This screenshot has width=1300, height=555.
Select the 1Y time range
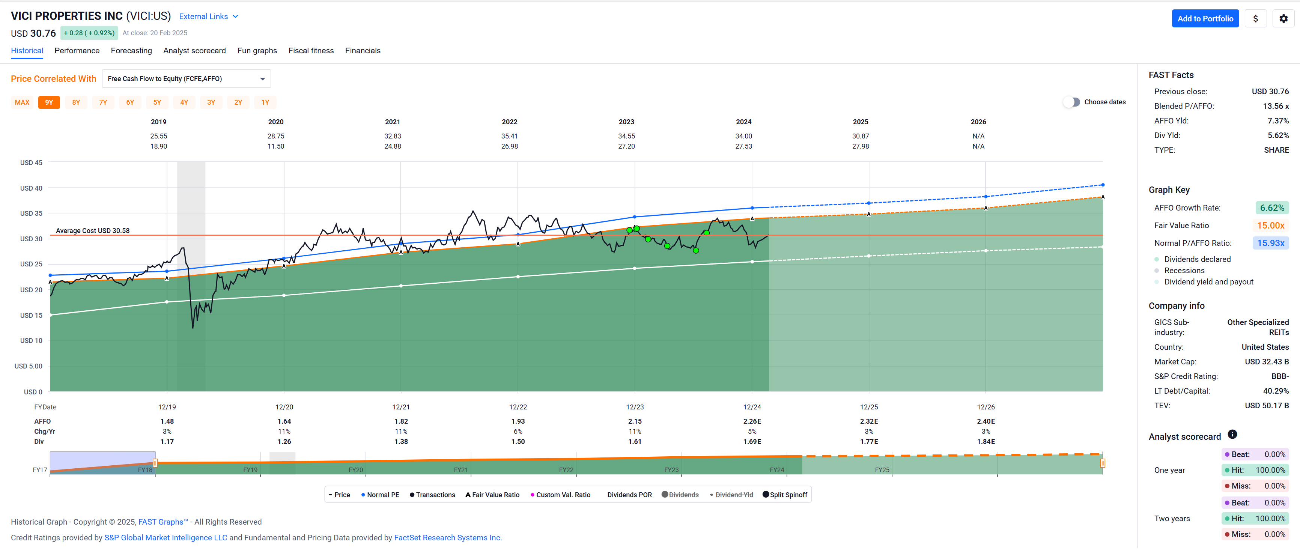pyautogui.click(x=265, y=102)
